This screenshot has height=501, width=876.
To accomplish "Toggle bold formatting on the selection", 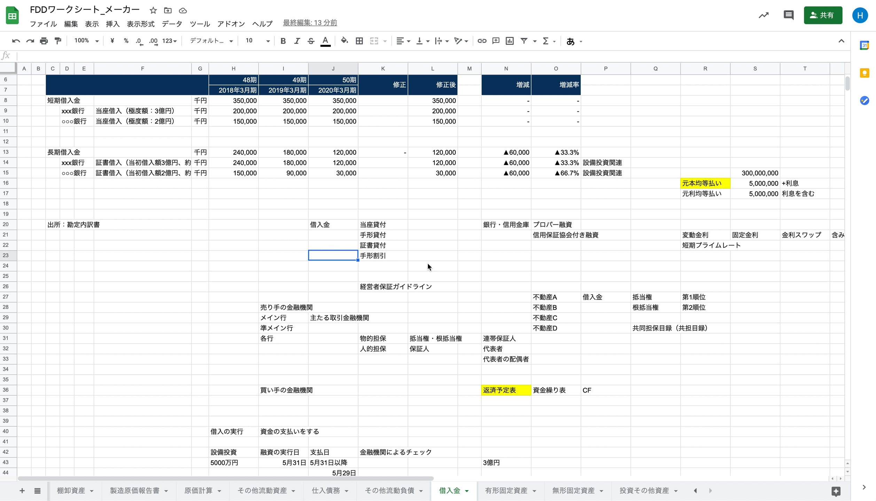I will tap(283, 41).
